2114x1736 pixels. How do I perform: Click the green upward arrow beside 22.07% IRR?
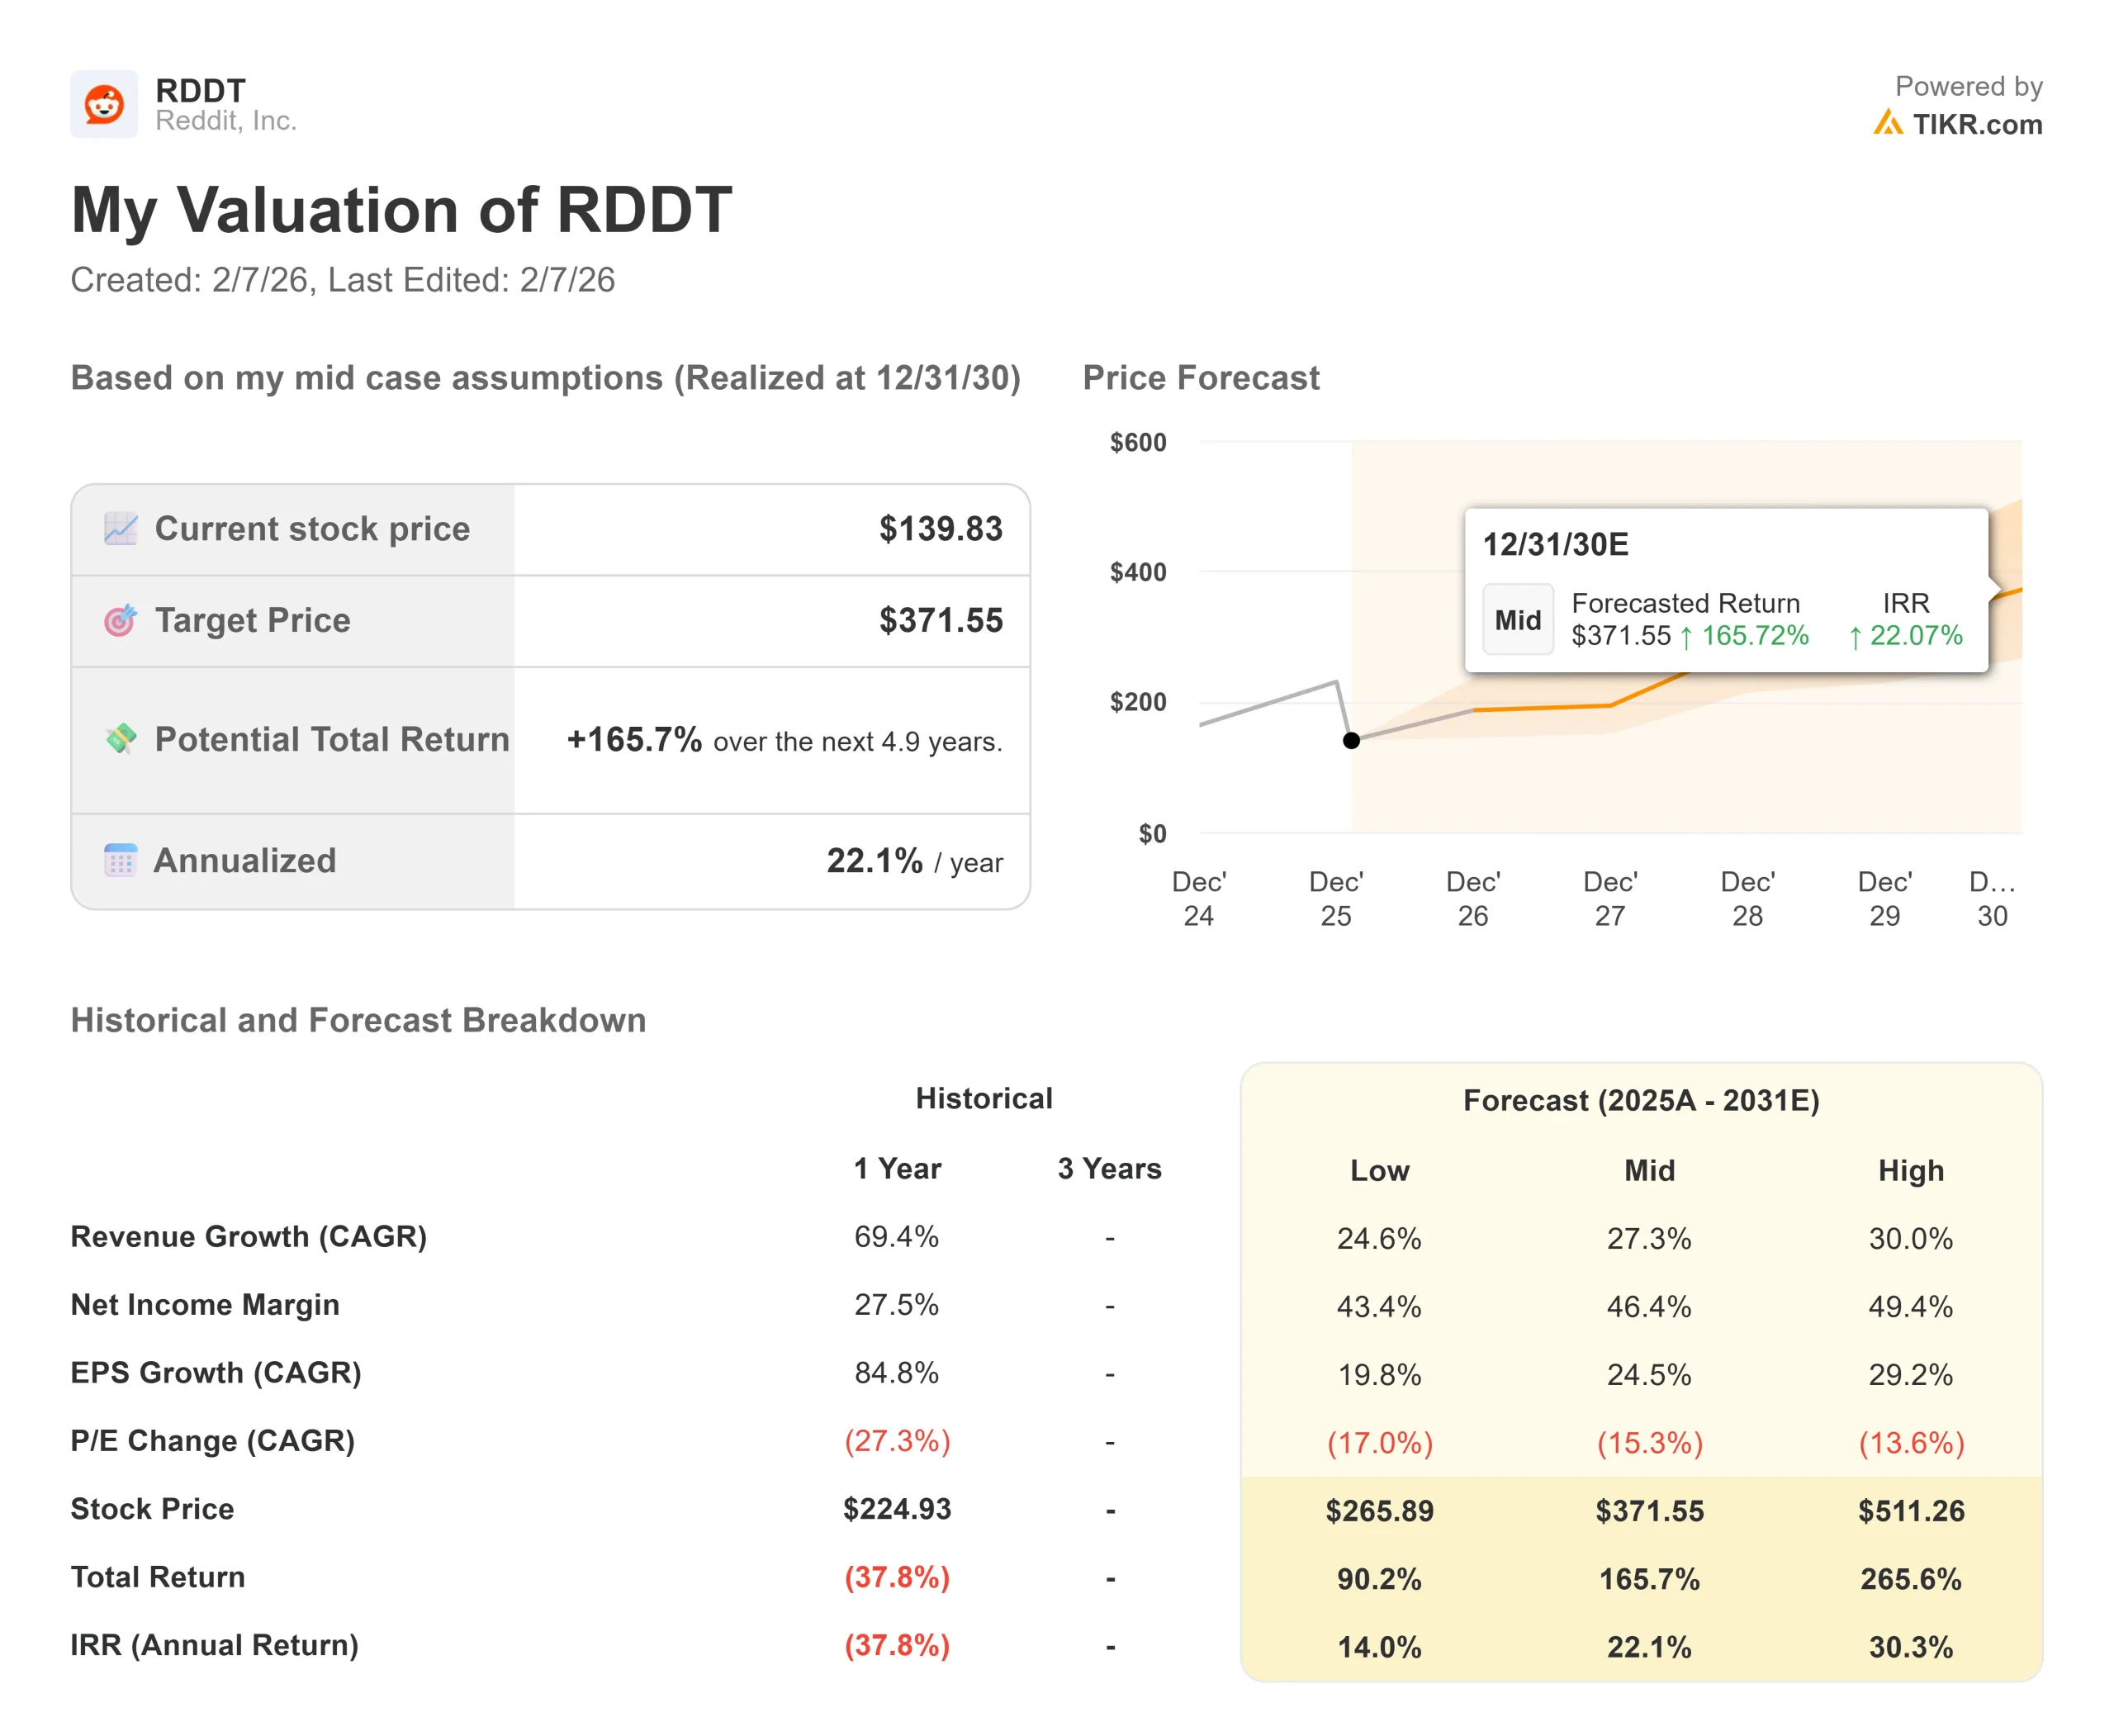pos(1855,637)
